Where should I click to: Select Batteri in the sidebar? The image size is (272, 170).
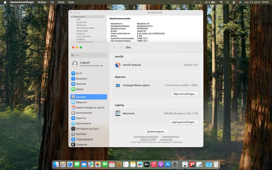coord(89,89)
